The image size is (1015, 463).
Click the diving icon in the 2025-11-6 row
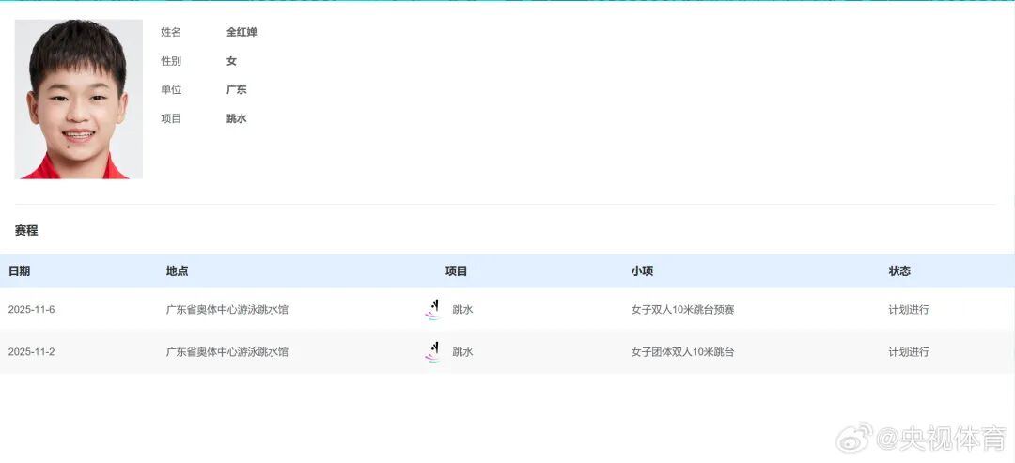pyautogui.click(x=432, y=309)
